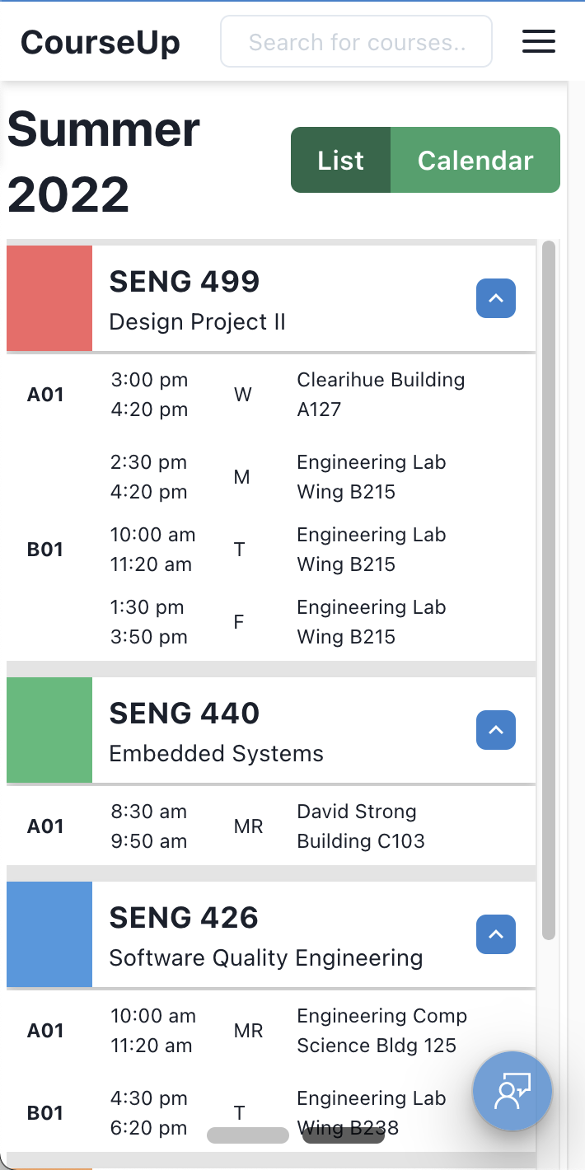
Task: Select section A01 of SENG 440
Action: (x=45, y=826)
